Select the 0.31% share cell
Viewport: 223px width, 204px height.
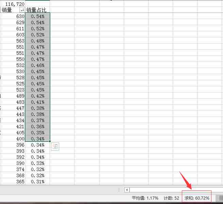tap(37, 181)
